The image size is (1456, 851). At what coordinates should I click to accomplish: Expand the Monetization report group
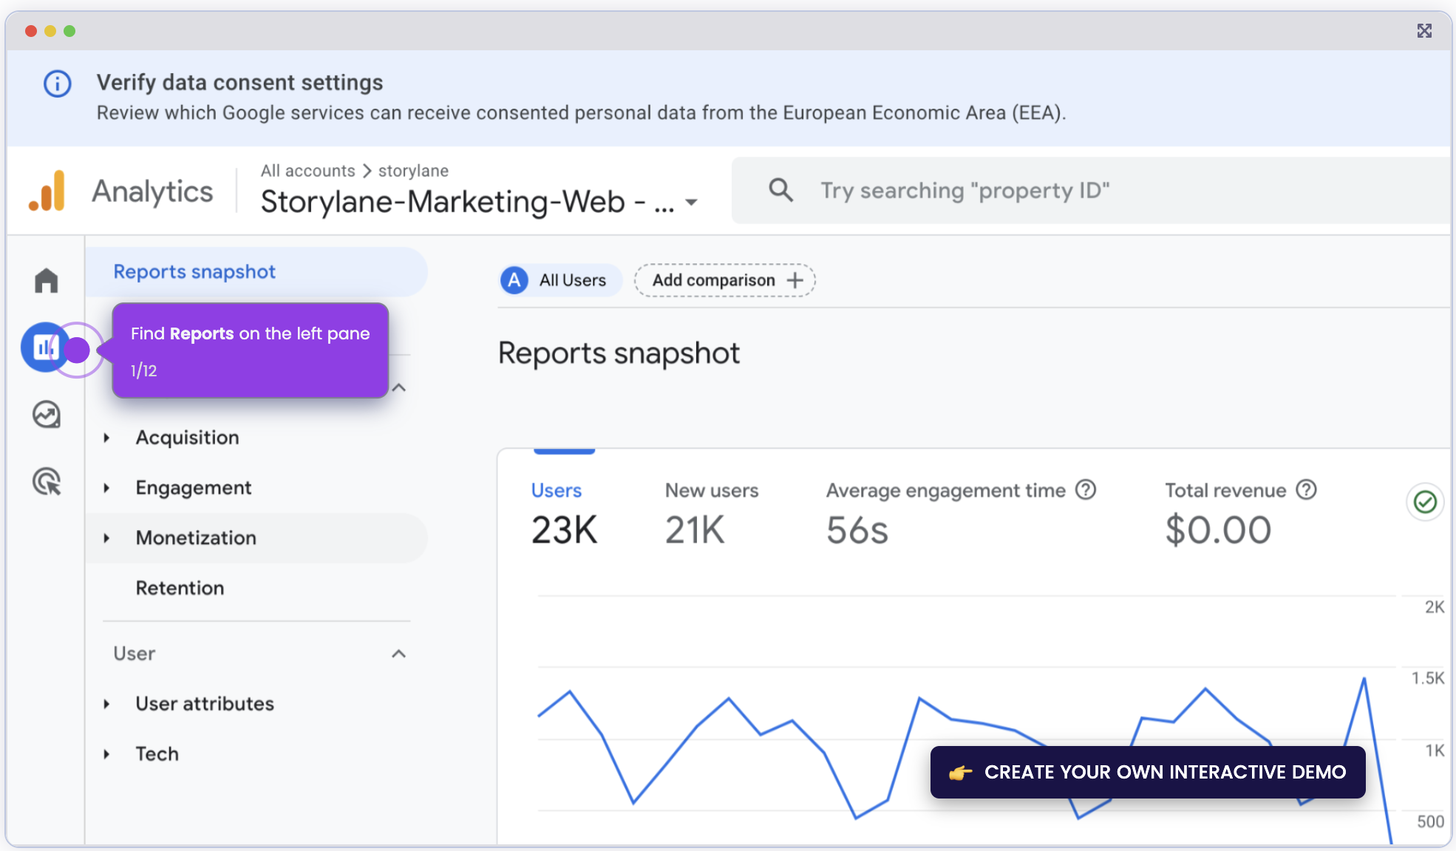click(x=106, y=538)
